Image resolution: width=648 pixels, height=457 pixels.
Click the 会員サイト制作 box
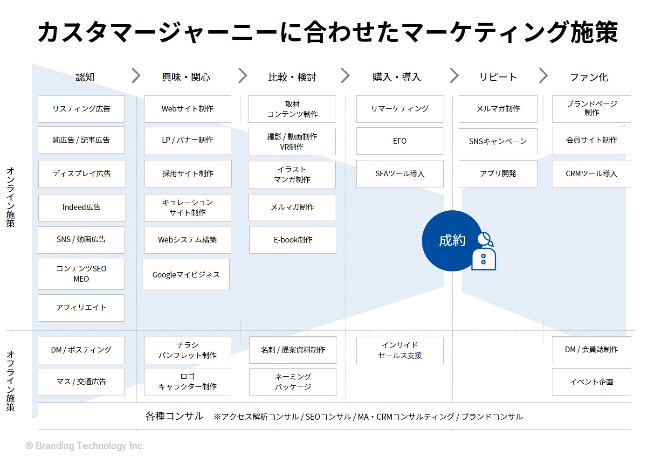592,140
